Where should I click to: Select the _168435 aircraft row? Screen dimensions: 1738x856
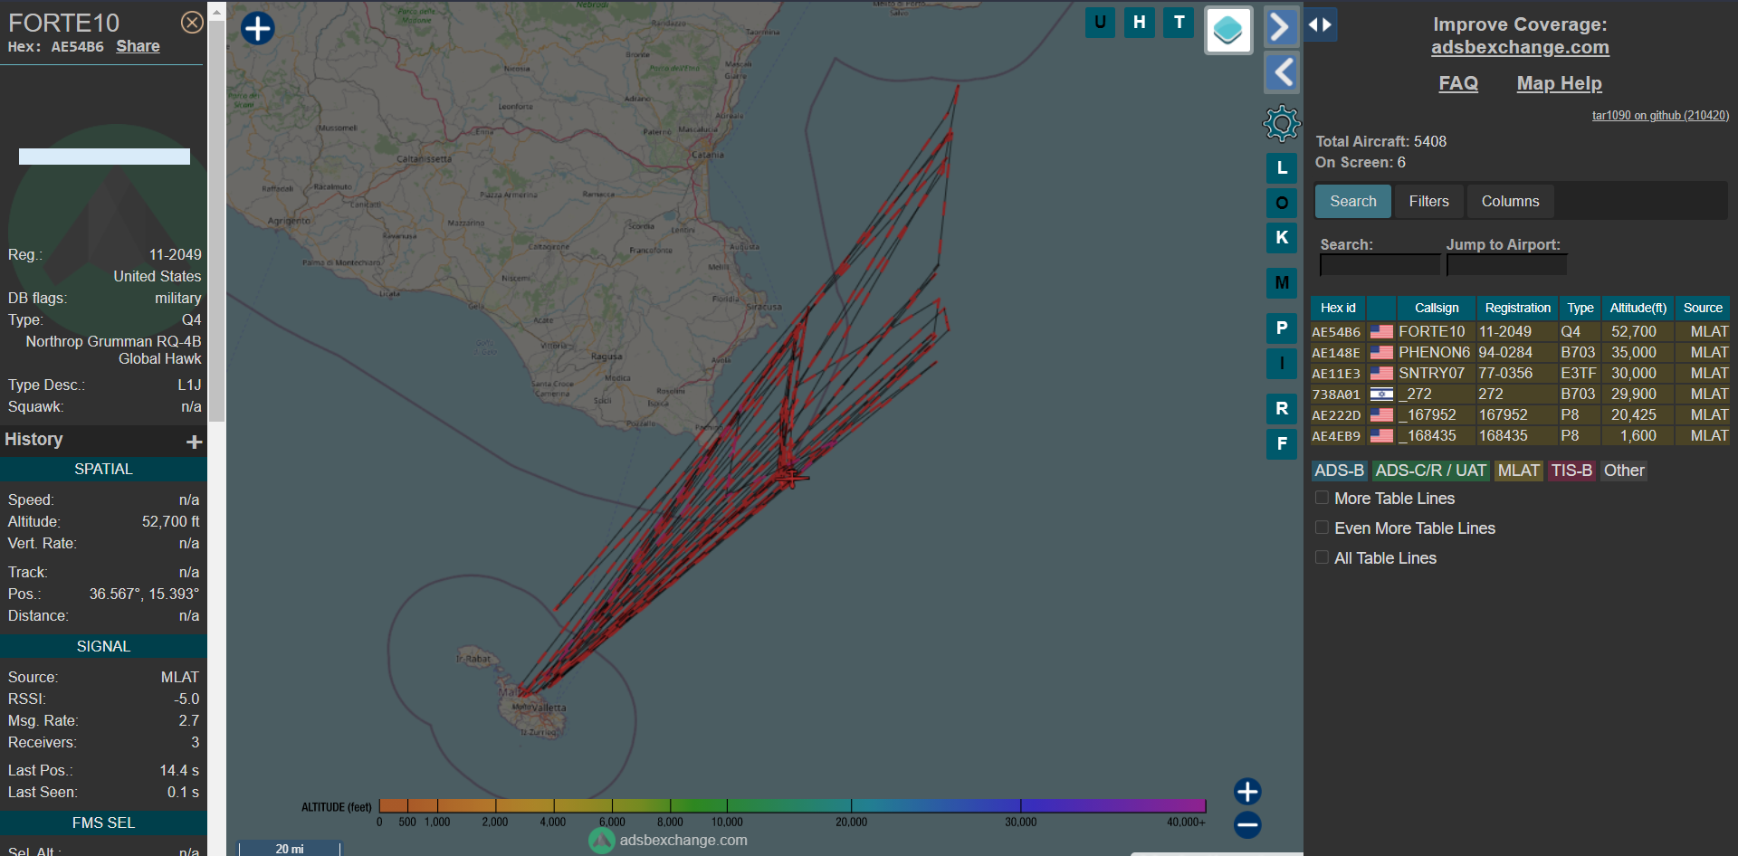tap(1520, 436)
